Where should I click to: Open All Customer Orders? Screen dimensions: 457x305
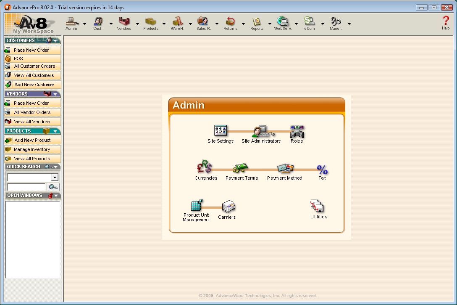[33, 66]
